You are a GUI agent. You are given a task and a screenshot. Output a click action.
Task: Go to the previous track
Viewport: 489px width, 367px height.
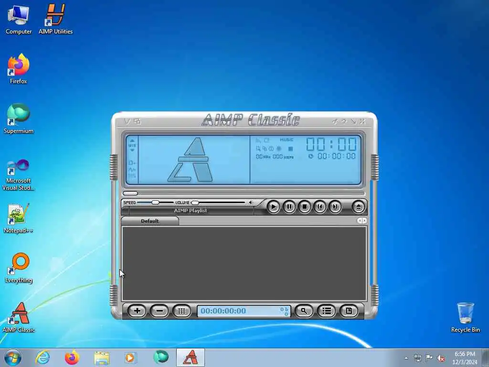point(320,206)
